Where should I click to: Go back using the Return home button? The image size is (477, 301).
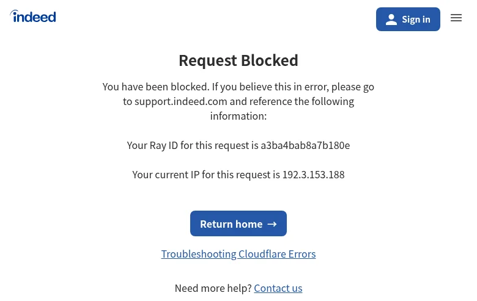pyautogui.click(x=239, y=223)
